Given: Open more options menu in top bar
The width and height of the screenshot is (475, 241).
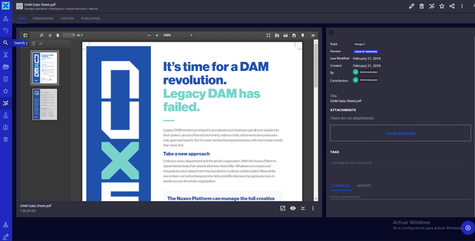Looking at the screenshot, I should [x=462, y=6].
